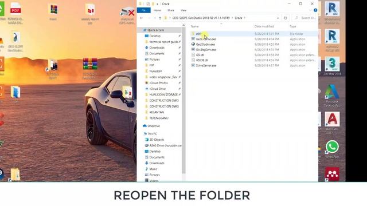Select GeoStudio.exe globe icon file
Viewport: 367px width, 206px height.
[205, 45]
